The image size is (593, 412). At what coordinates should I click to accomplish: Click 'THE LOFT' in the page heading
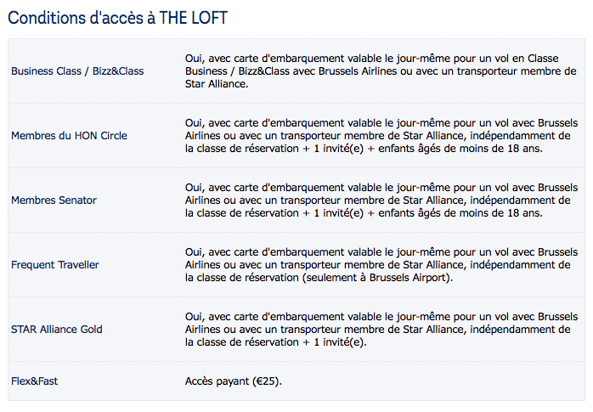coord(194,18)
